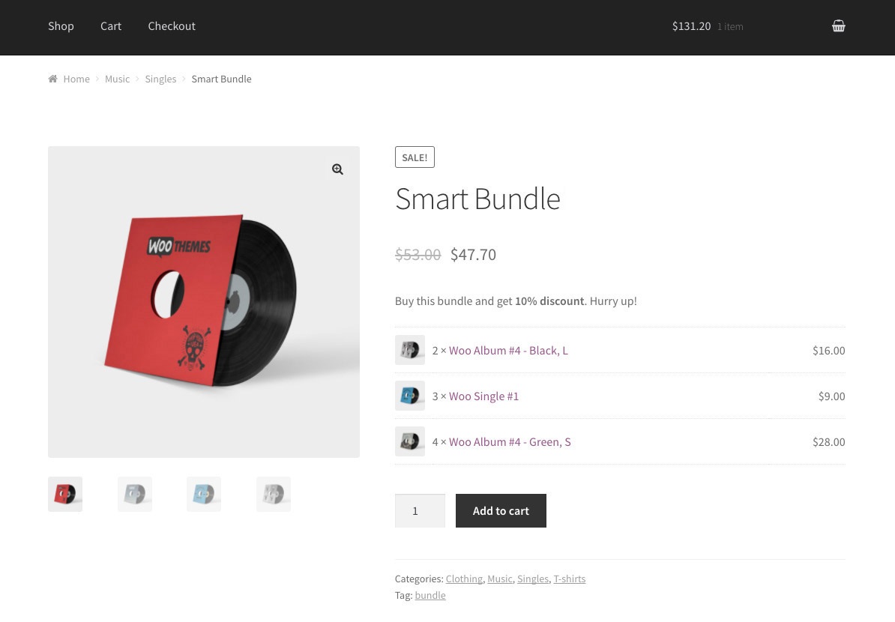
Task: View the $131.20 cart total in the header
Action: [x=691, y=26]
